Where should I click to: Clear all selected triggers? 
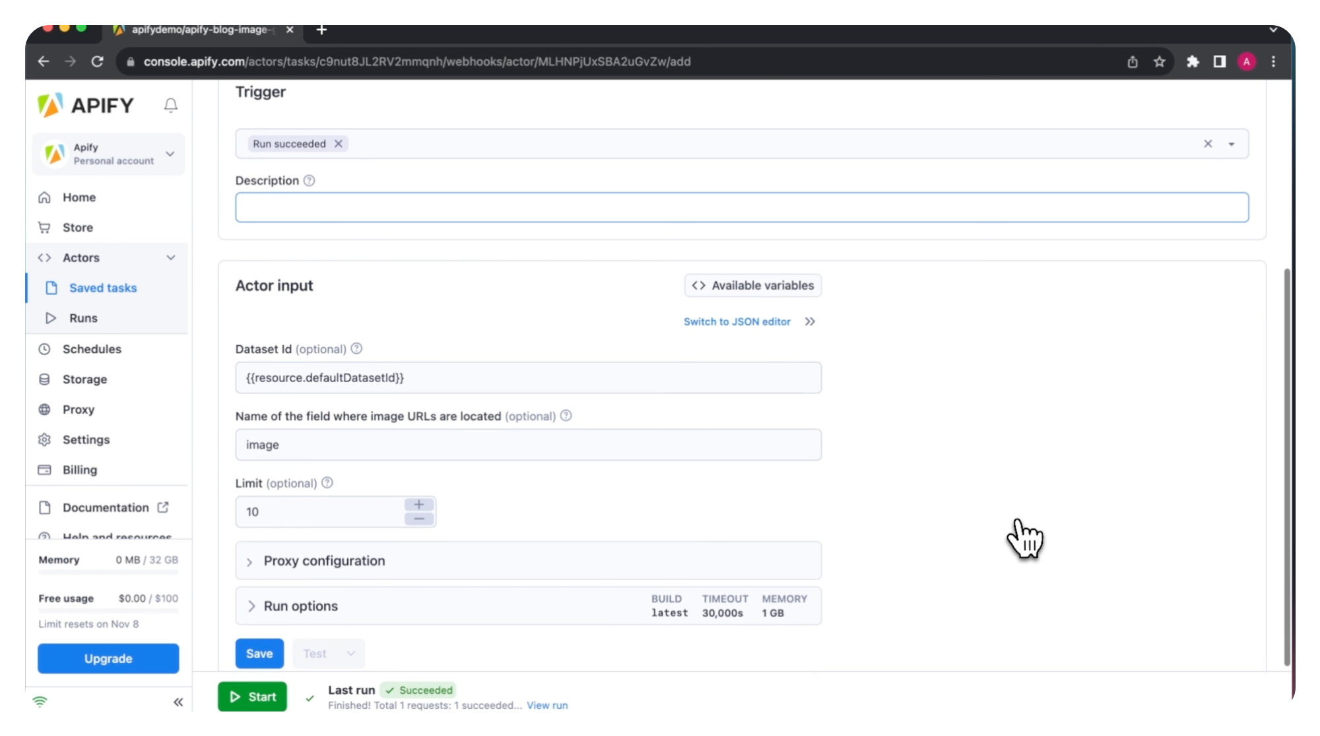coord(1207,144)
